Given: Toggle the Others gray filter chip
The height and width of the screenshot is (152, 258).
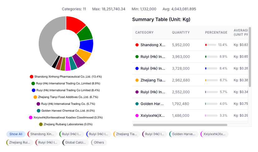Looking at the screenshot, I should (x=99, y=142).
